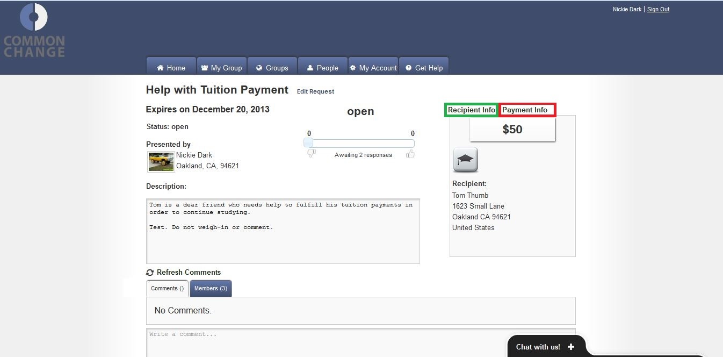723x357 pixels.
Task: Select the Comments tab
Action: pos(167,288)
